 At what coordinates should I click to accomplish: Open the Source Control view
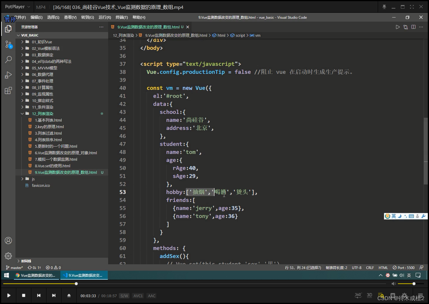(8, 44)
